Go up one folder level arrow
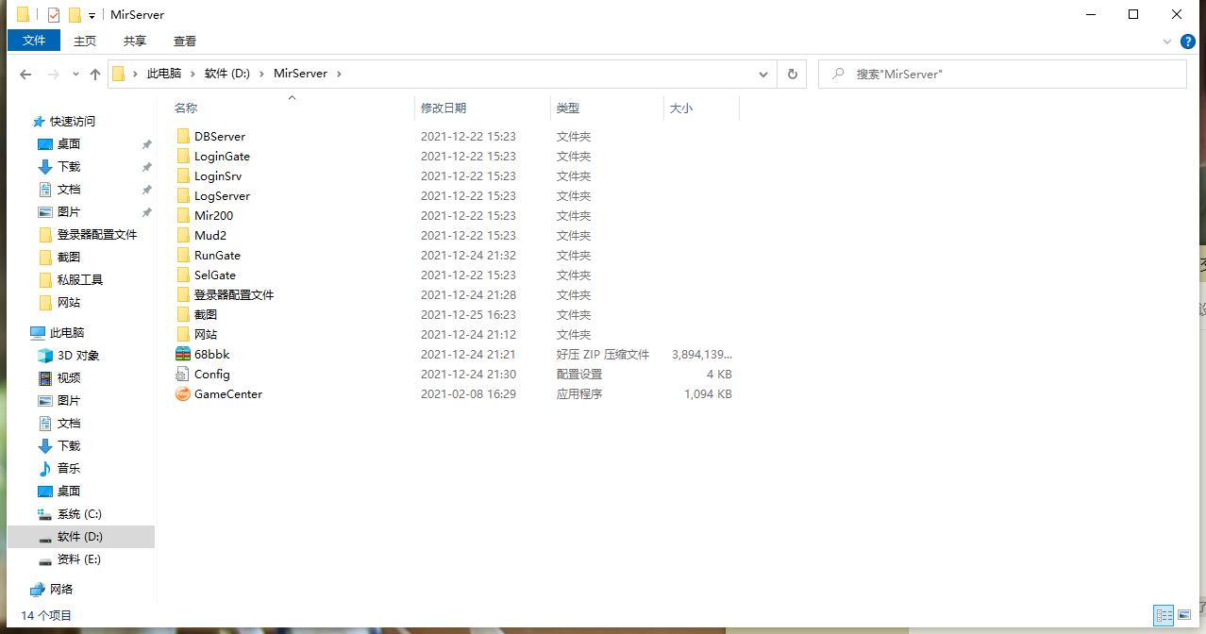The height and width of the screenshot is (634, 1206). coord(95,74)
